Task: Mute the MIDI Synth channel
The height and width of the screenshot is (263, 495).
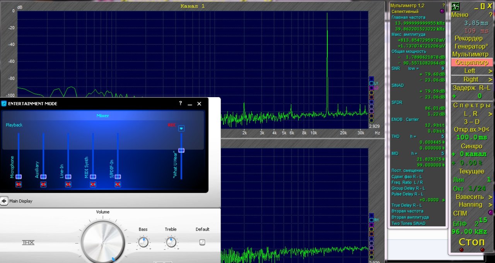Action: (x=93, y=185)
